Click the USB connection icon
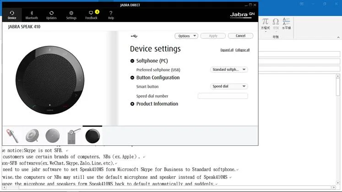 [134, 36]
